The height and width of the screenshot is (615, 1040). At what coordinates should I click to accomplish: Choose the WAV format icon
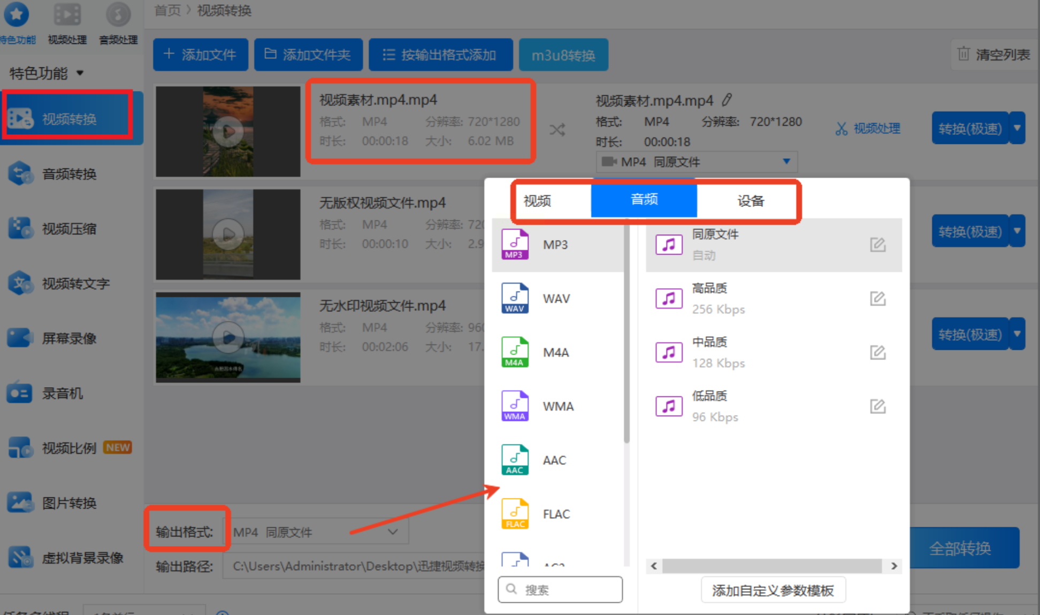point(515,298)
